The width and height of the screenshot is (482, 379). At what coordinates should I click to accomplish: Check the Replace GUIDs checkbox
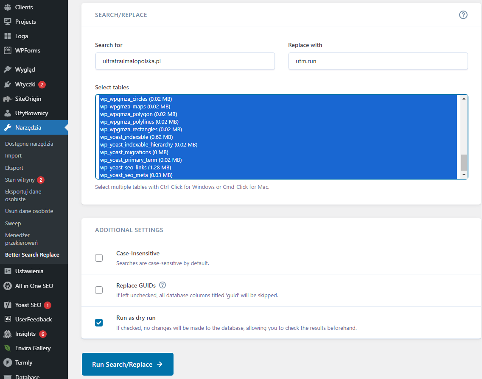click(99, 290)
